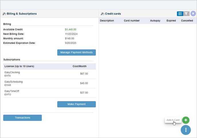Screen dimensions: 197x138
Task: Sort by Cancelled column header
Action: click(x=187, y=21)
